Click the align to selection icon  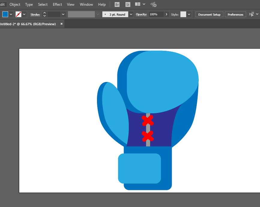coord(252,14)
